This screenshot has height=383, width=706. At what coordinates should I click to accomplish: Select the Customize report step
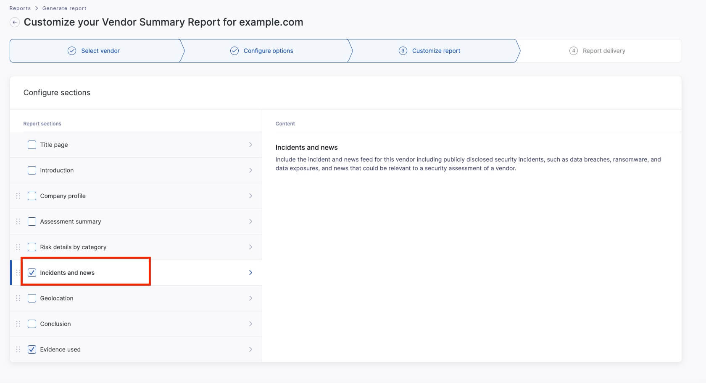click(x=435, y=51)
